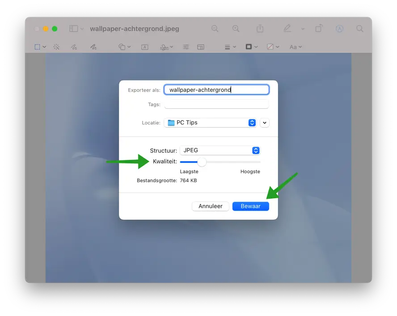Image resolution: width=397 pixels, height=316 pixels.
Task: Click the green full screen window button
Action: [x=55, y=29]
